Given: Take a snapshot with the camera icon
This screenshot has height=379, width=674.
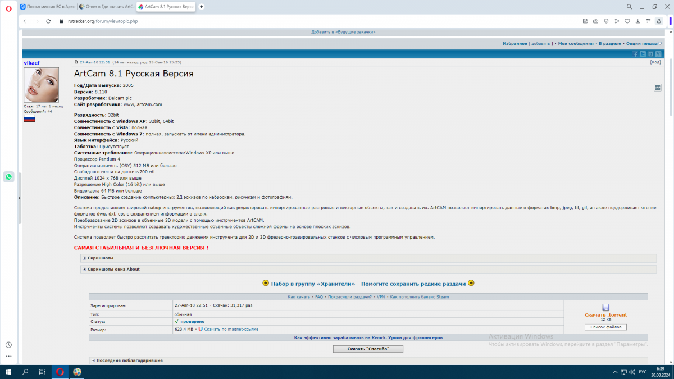Looking at the screenshot, I should [596, 21].
